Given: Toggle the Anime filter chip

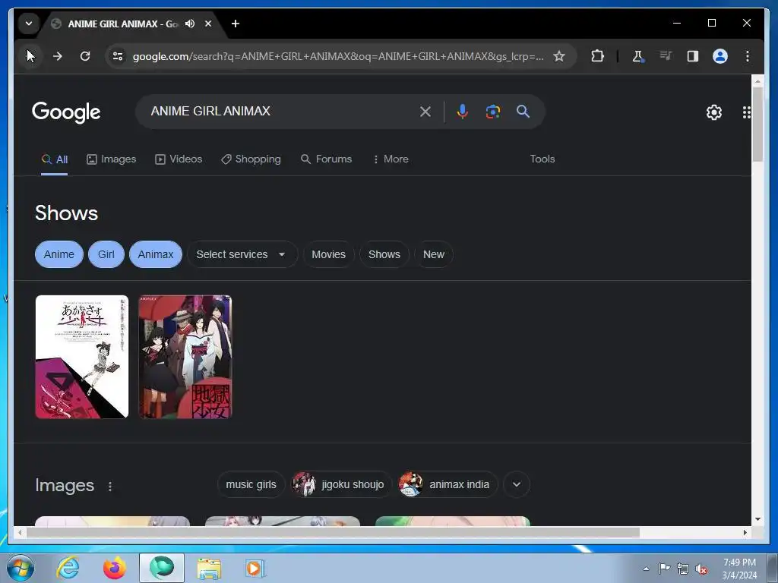Looking at the screenshot, I should coord(59,254).
